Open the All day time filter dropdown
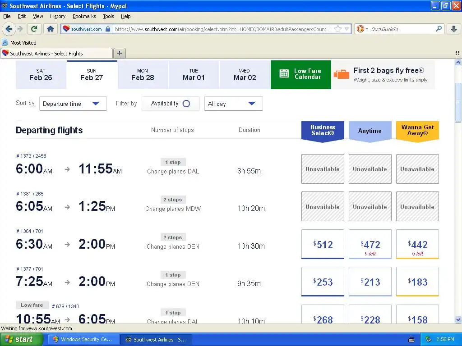 (x=234, y=104)
